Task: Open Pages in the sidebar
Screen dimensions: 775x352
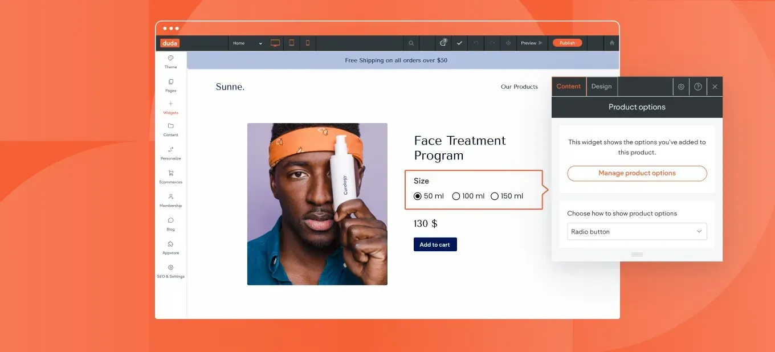Action: tap(171, 85)
